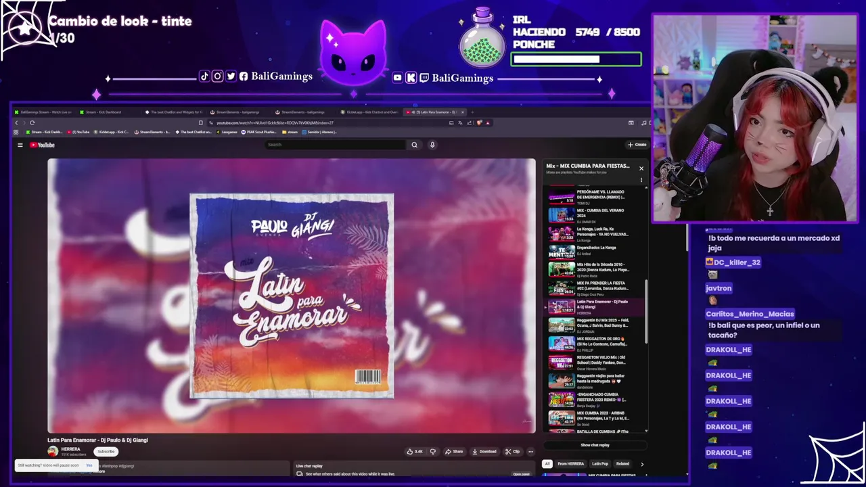Screen dimensions: 866x487
Task: Open the Brave Shields lion icon
Action: (479, 122)
